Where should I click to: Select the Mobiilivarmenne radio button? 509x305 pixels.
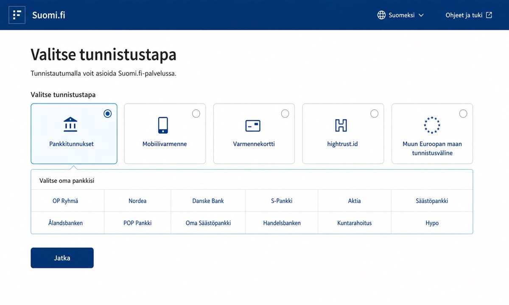[x=196, y=114]
